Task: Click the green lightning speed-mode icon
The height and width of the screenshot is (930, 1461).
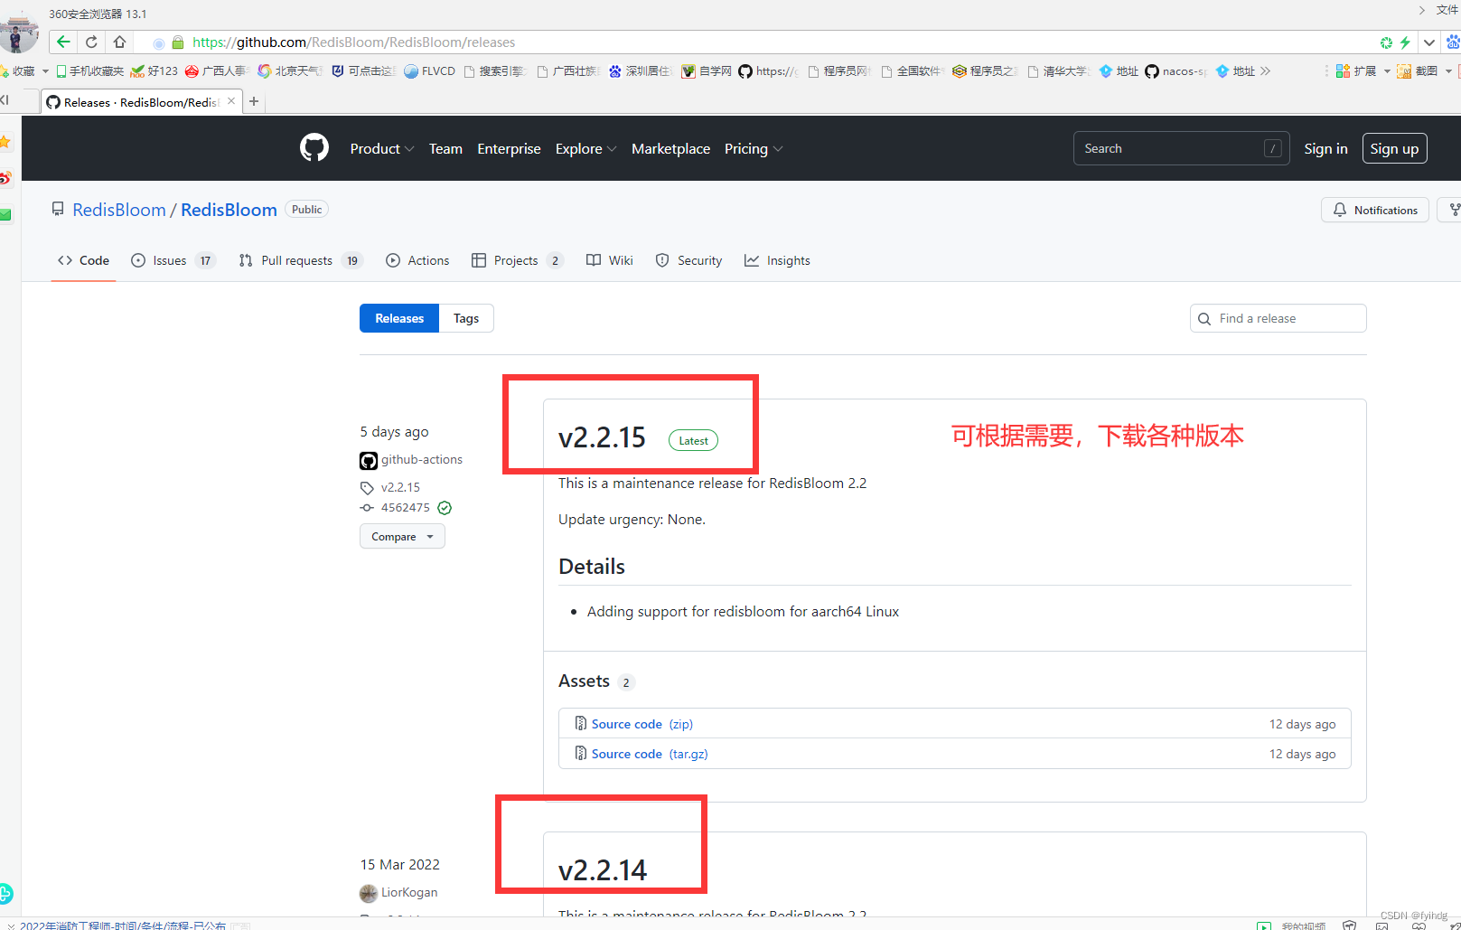Action: [x=1405, y=42]
